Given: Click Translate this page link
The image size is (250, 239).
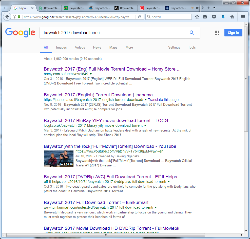Looking at the screenshot, I should pyautogui.click(x=163, y=100).
